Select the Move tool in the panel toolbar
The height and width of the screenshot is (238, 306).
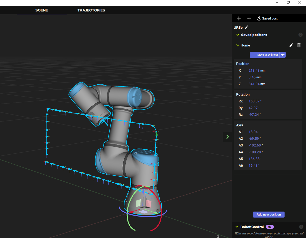tap(239, 18)
